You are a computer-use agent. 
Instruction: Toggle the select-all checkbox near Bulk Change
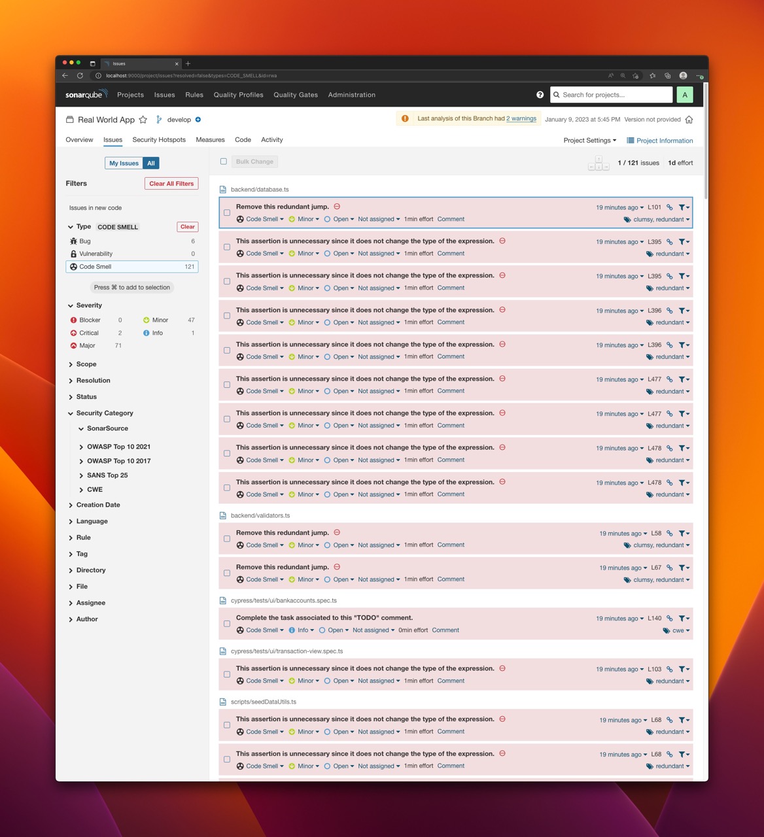click(223, 161)
